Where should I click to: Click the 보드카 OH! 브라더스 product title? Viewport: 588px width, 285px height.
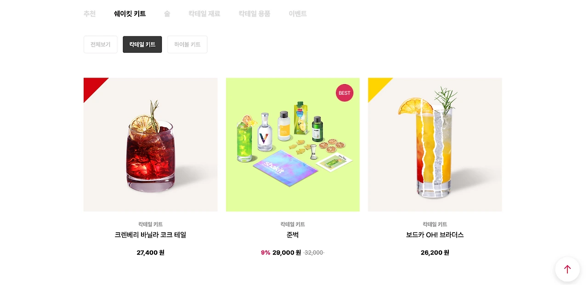pos(435,235)
